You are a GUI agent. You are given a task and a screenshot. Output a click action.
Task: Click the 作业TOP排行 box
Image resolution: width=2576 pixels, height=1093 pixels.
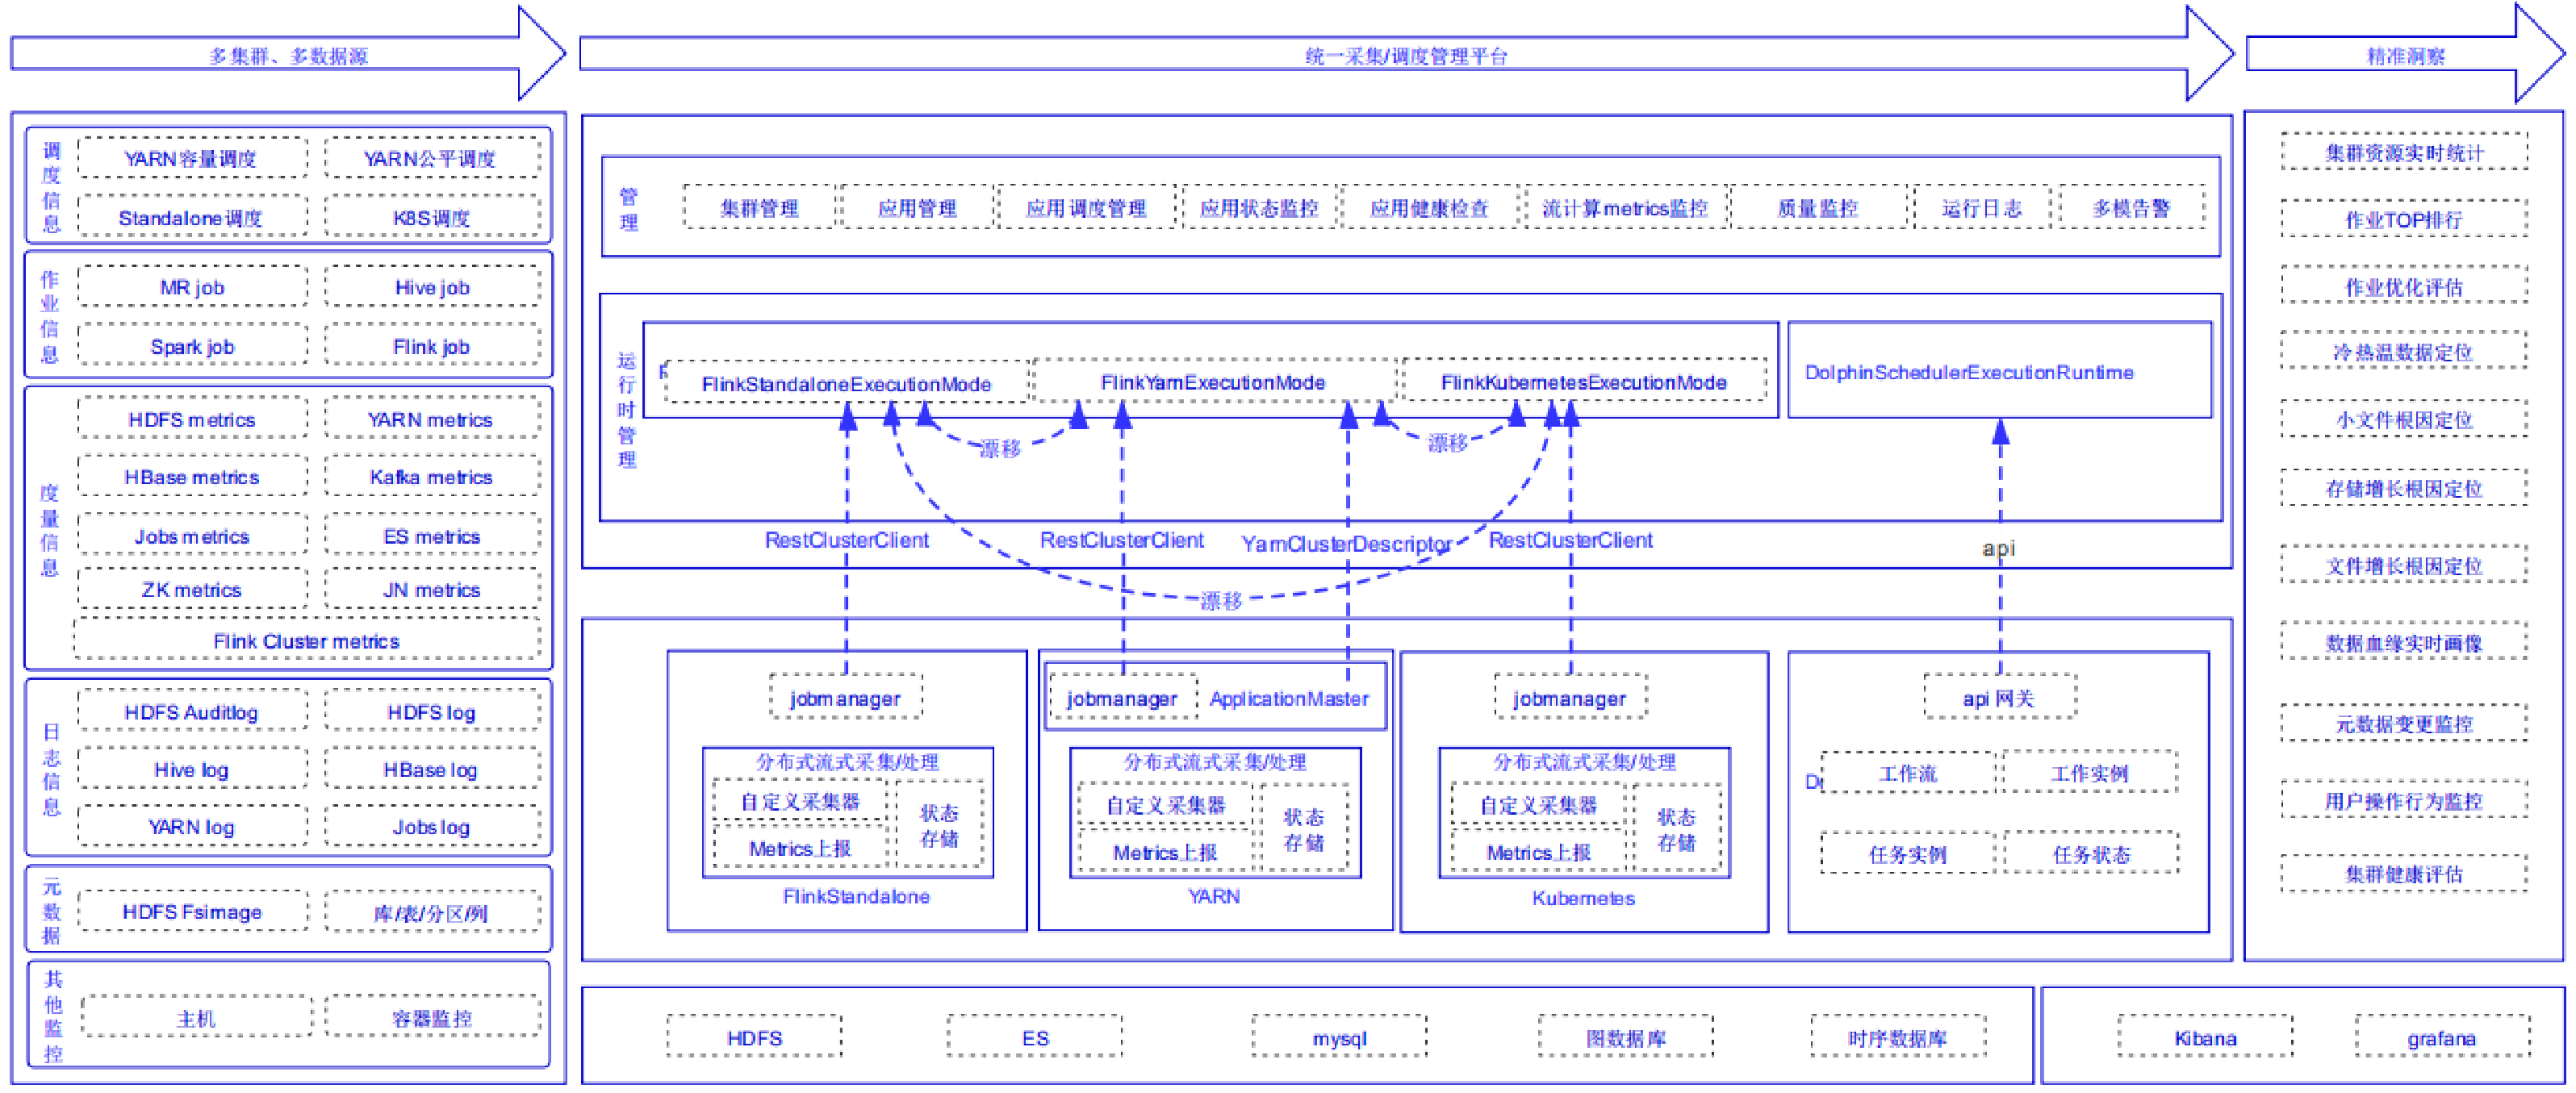pos(2404,219)
